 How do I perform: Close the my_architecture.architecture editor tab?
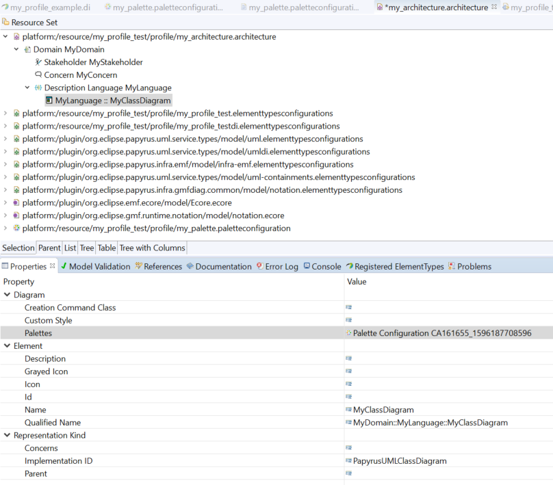tap(494, 7)
